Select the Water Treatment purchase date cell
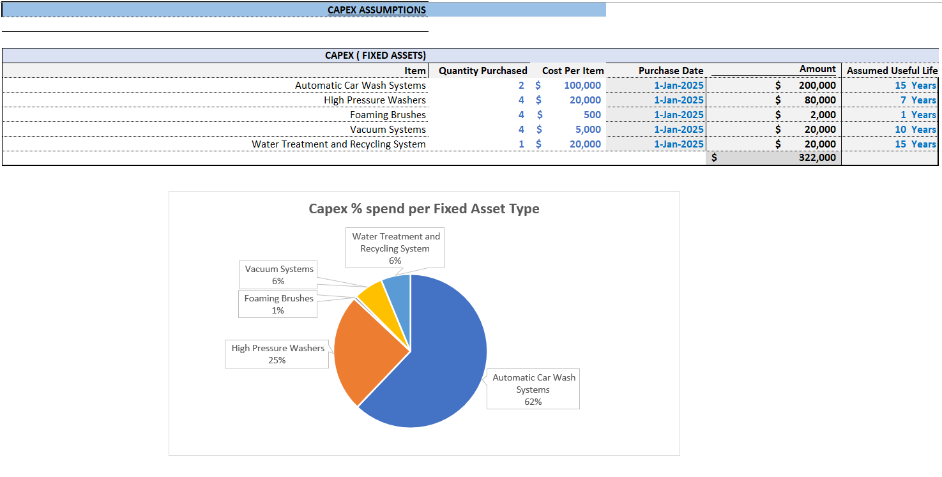 680,144
